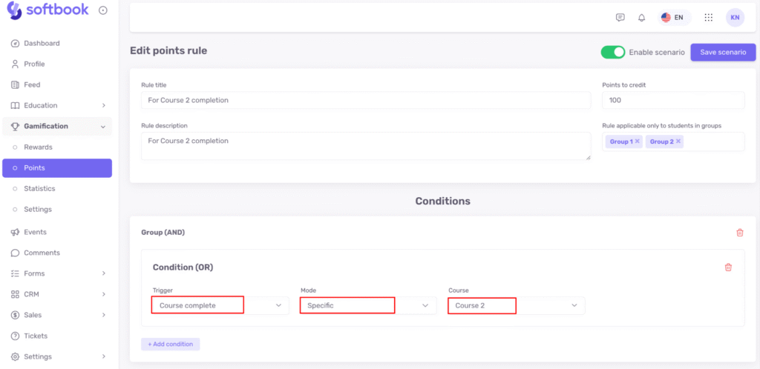Viewport: 760px width, 369px height.
Task: Click the KN user avatar
Action: point(735,18)
